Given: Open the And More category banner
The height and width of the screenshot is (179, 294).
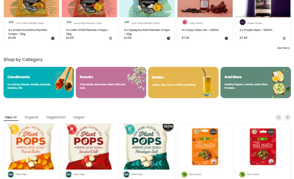Looking at the screenshot, I should 256,83.
